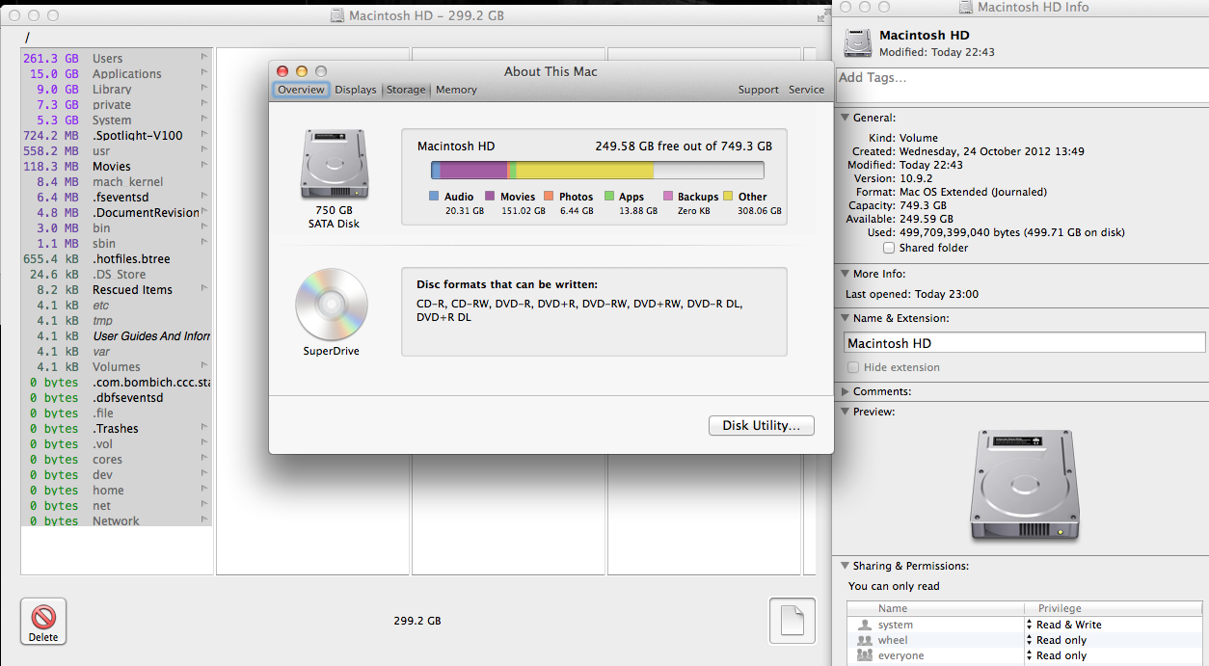
Task: Expand the Library folder arrow
Action: [x=204, y=89]
